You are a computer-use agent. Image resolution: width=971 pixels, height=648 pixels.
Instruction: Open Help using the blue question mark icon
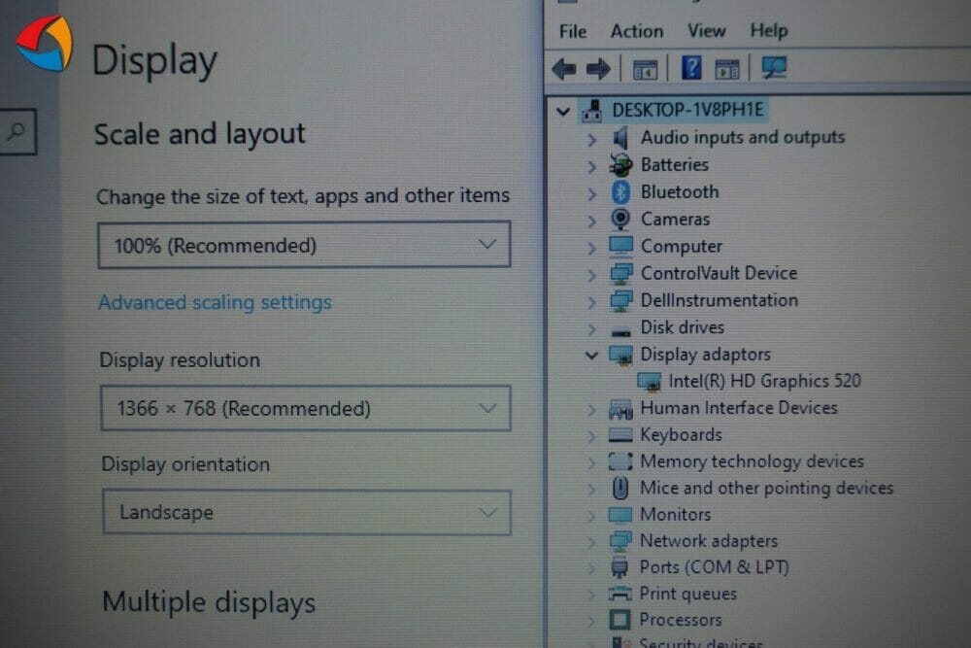[691, 68]
